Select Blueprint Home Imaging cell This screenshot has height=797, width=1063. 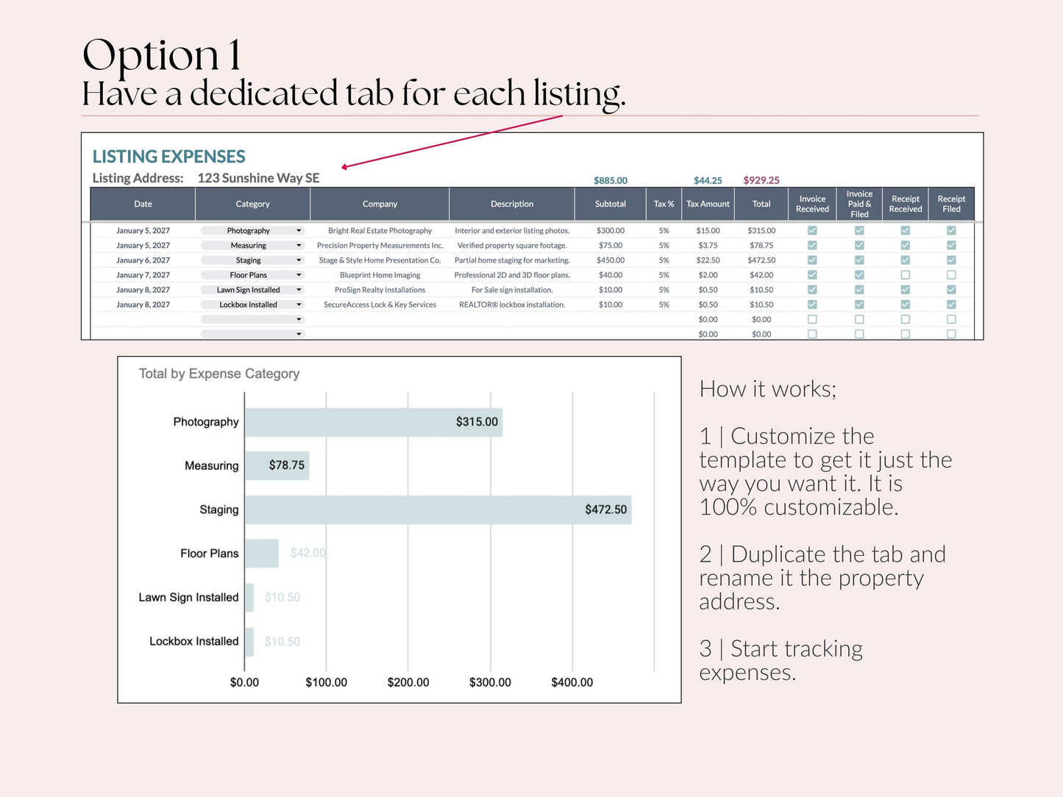click(380, 275)
